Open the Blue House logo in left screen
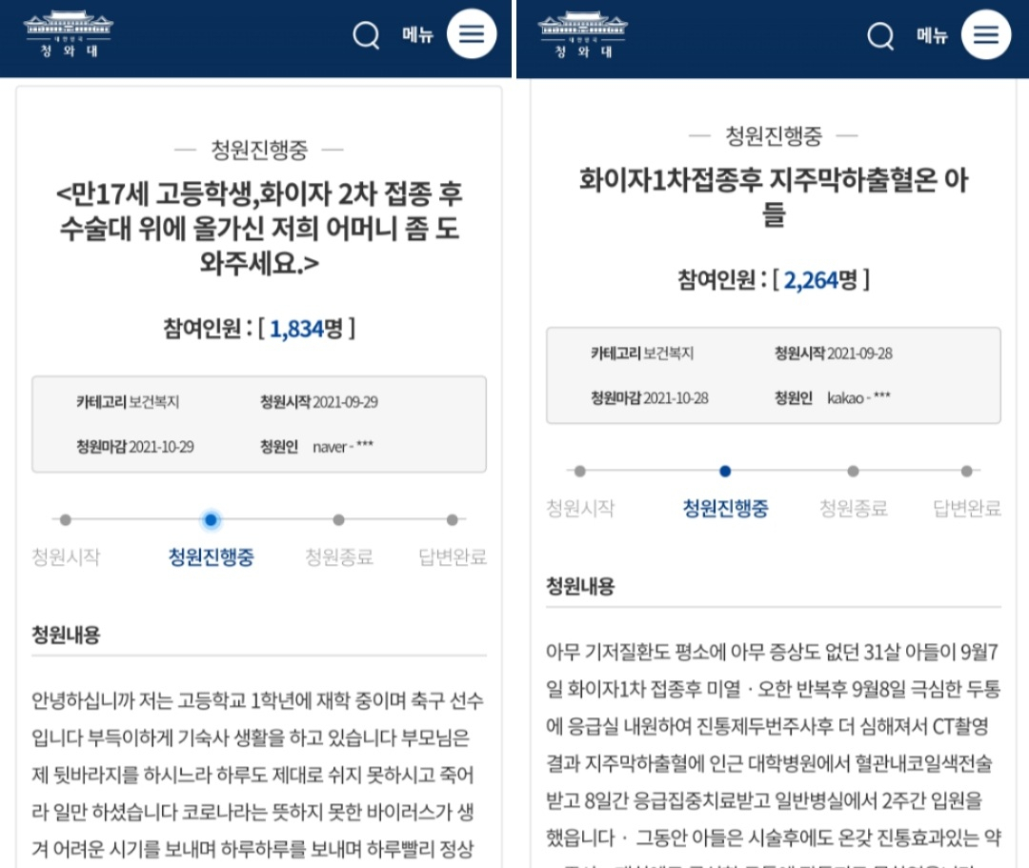Image resolution: width=1029 pixels, height=868 pixels. coord(69,33)
